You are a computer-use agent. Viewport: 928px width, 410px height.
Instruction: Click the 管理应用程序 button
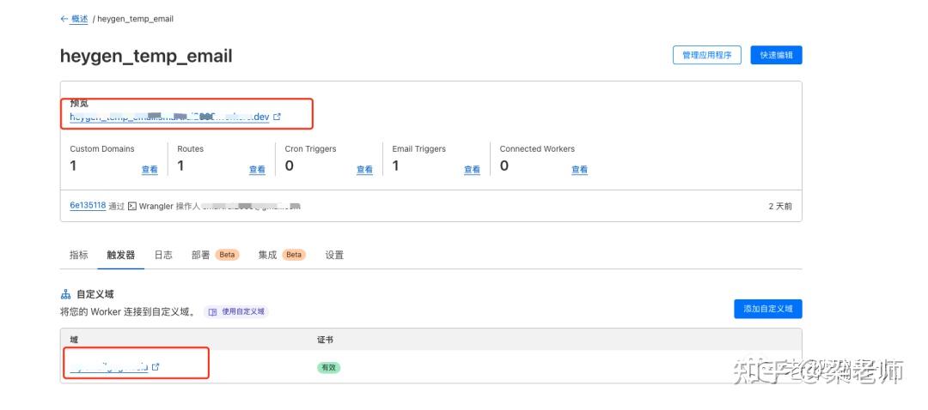click(x=706, y=56)
